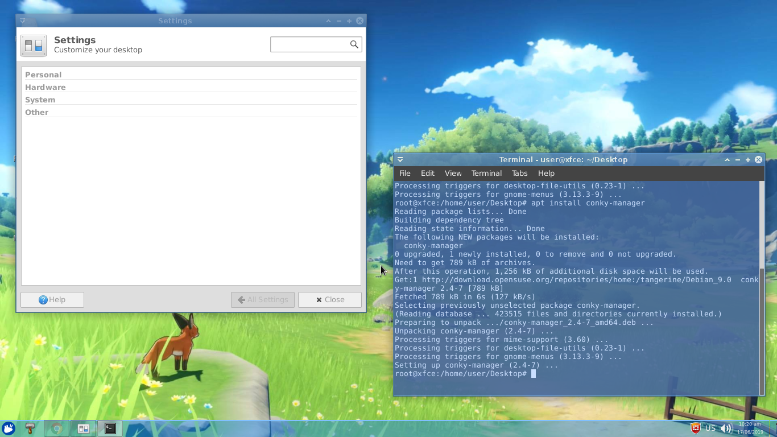Open the Terminal window title menu arrow
777x437 pixels.
[x=400, y=160]
